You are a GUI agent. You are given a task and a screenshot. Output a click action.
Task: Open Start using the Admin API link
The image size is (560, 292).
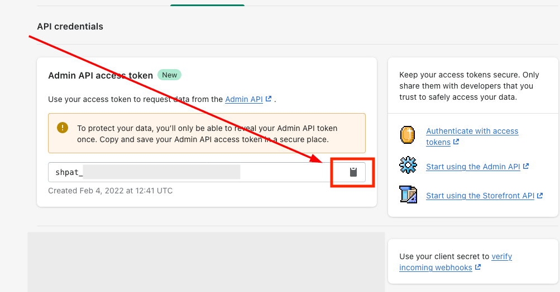(473, 167)
